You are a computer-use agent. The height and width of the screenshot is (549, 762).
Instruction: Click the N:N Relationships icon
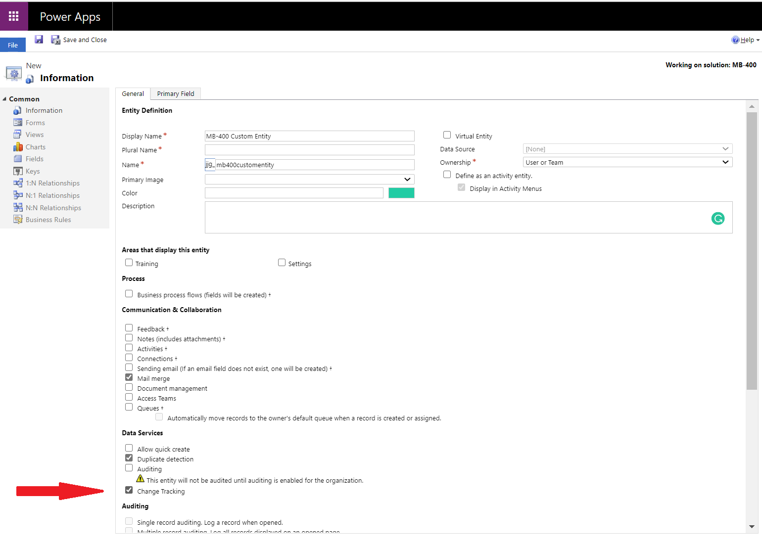18,207
